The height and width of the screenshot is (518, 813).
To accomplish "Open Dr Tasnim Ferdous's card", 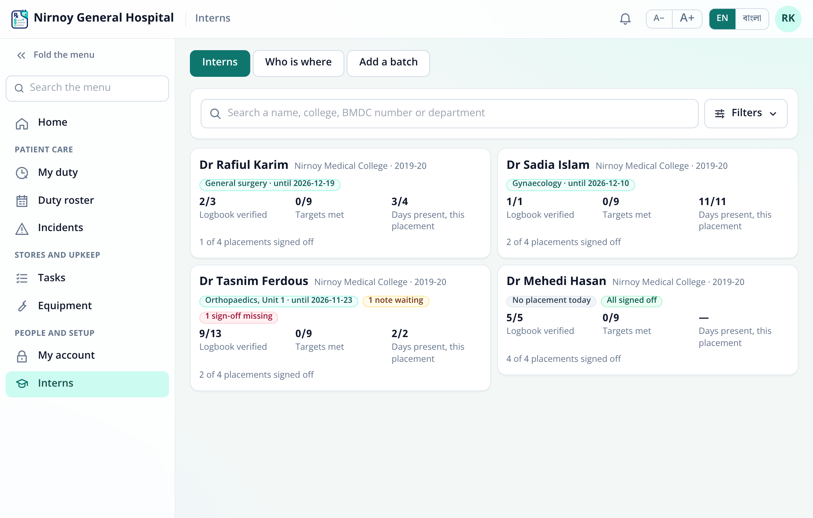I will (x=340, y=328).
